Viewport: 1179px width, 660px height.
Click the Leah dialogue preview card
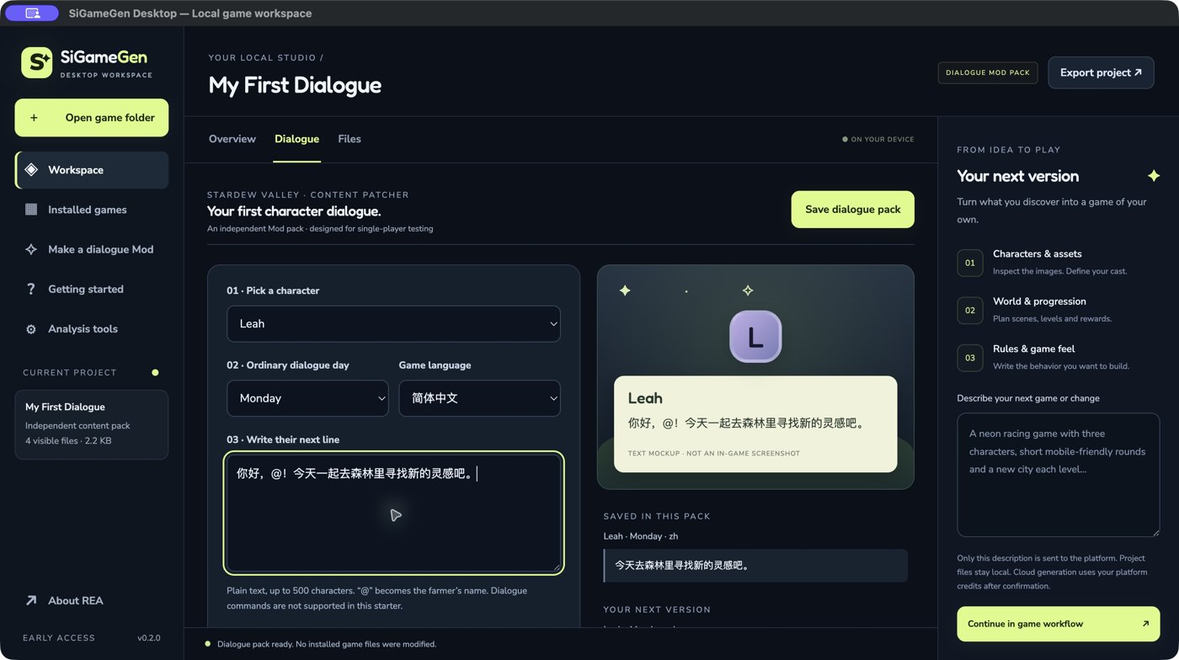pos(755,424)
